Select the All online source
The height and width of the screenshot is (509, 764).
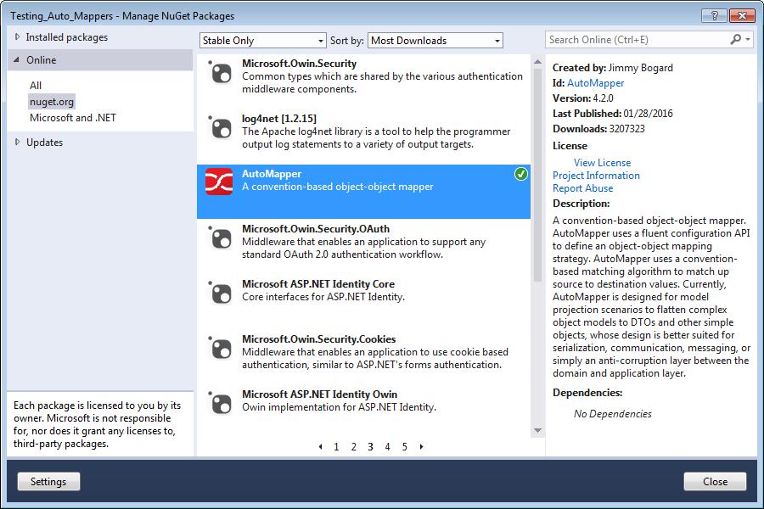(36, 85)
